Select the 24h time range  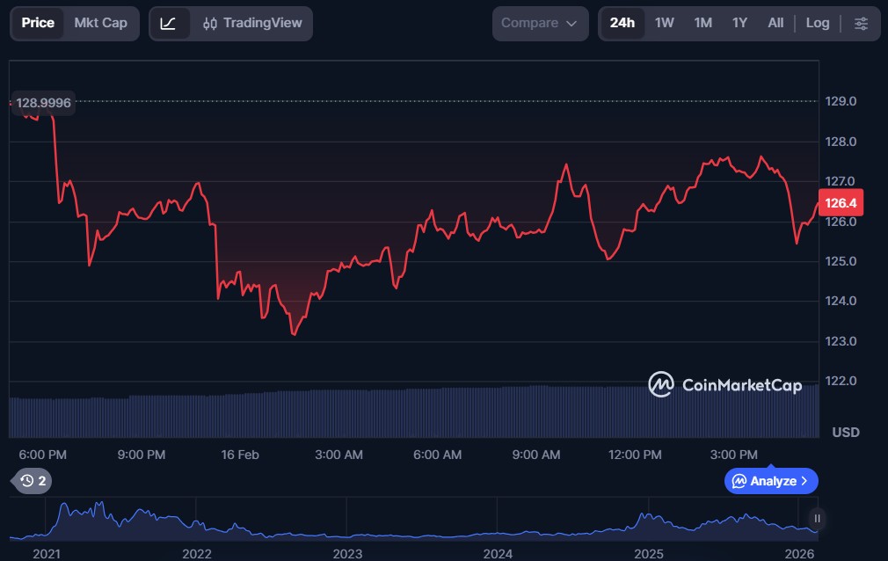click(622, 24)
